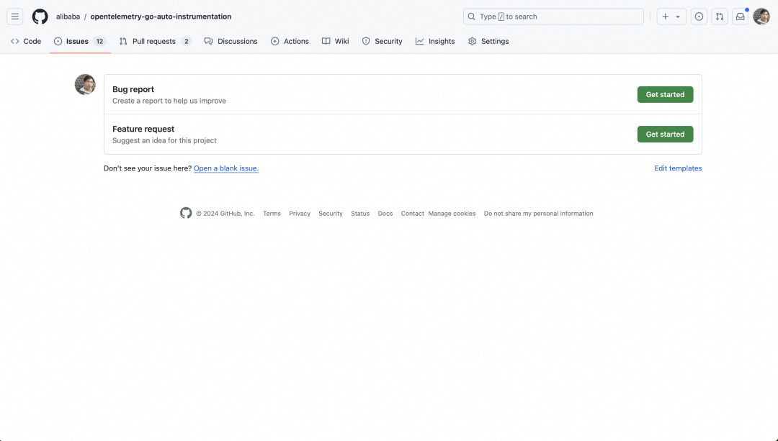Screen dimensions: 778x441
Task: Open the alibaba organization link
Action: coord(68,17)
